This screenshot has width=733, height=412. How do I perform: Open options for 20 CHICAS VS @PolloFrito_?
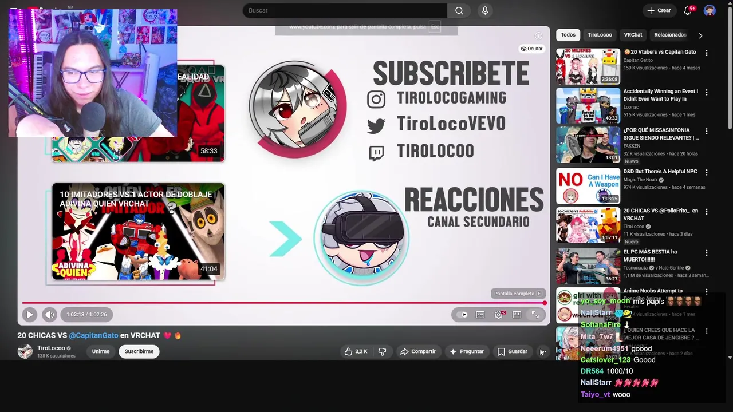[x=706, y=212]
